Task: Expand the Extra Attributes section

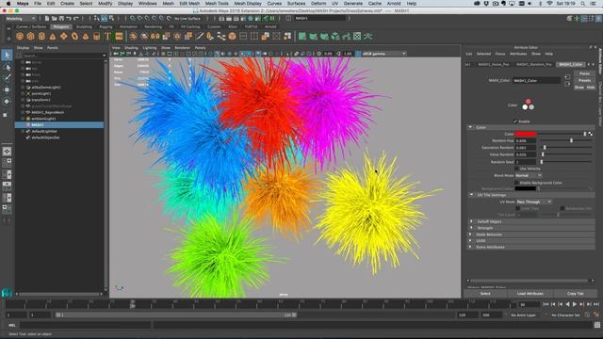Action: [471, 247]
